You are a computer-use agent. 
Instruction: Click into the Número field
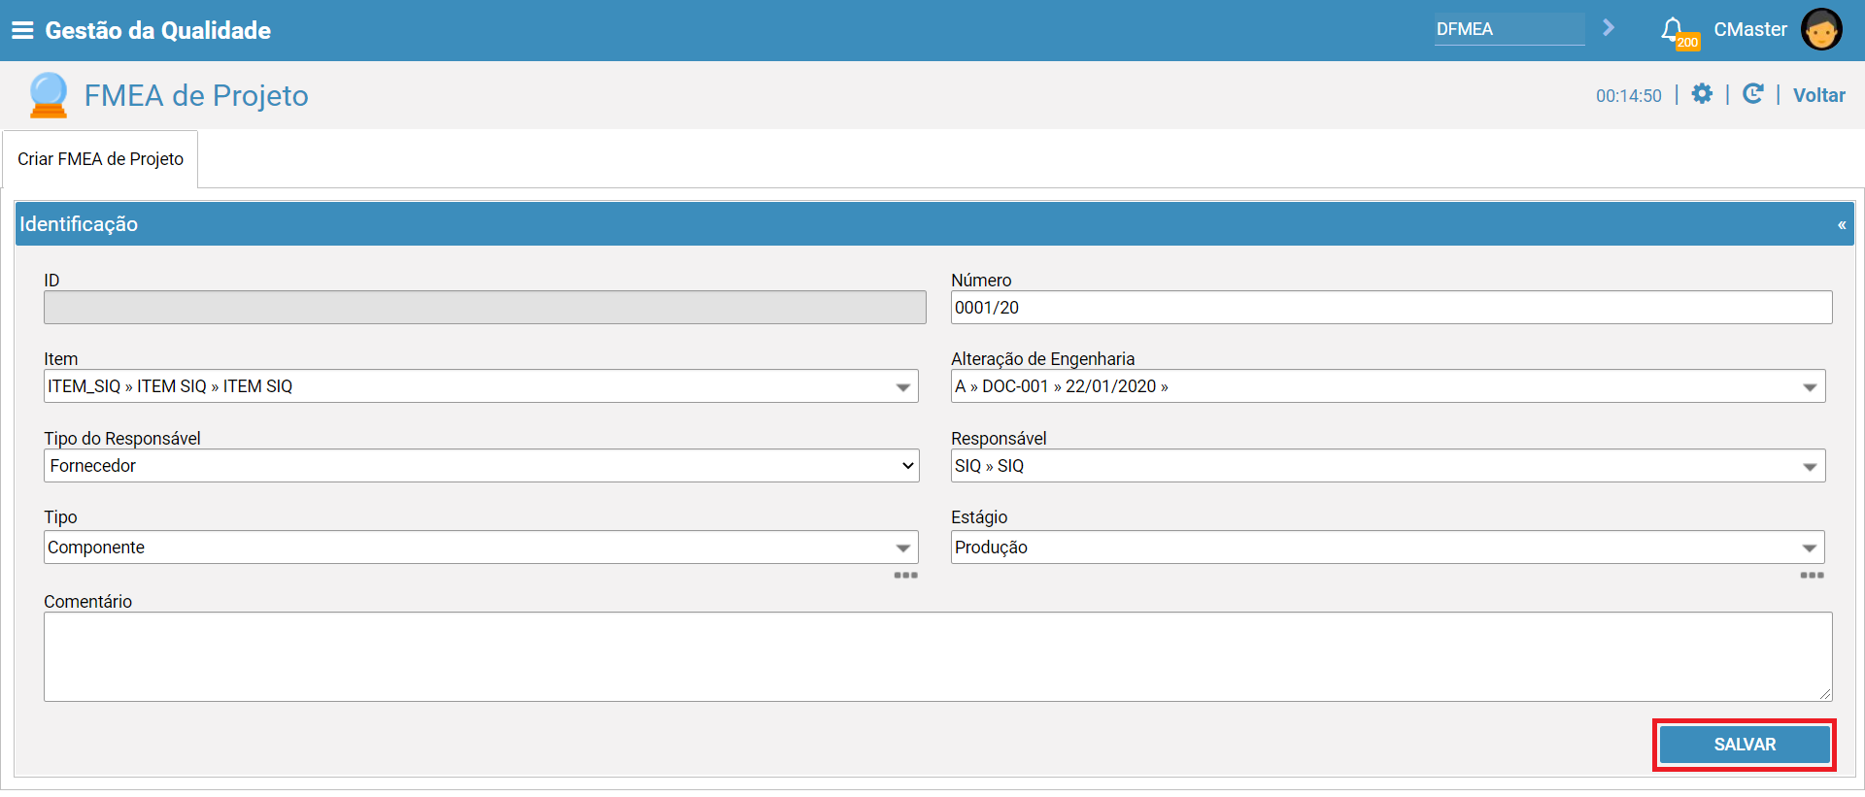[1391, 308]
